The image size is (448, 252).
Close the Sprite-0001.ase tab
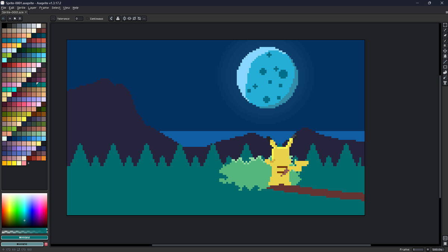pyautogui.click(x=26, y=12)
